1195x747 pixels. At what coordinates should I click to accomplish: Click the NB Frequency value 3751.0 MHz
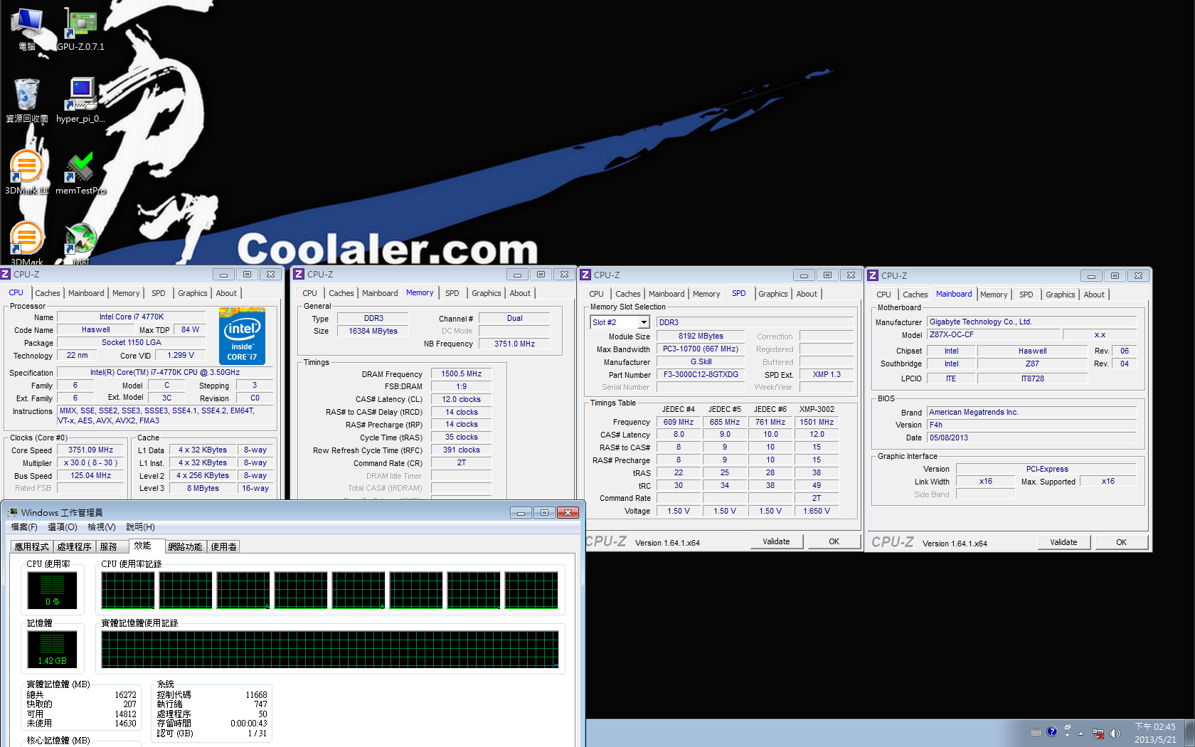click(515, 344)
